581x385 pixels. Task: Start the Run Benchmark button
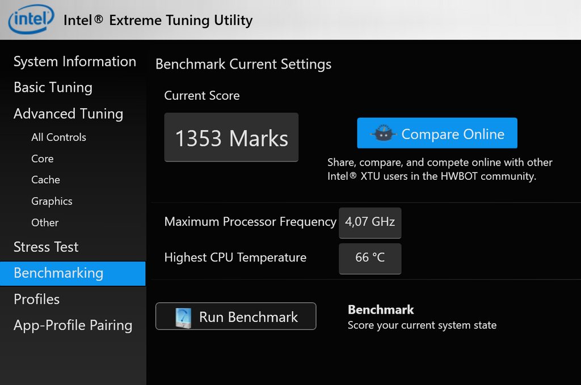point(235,316)
